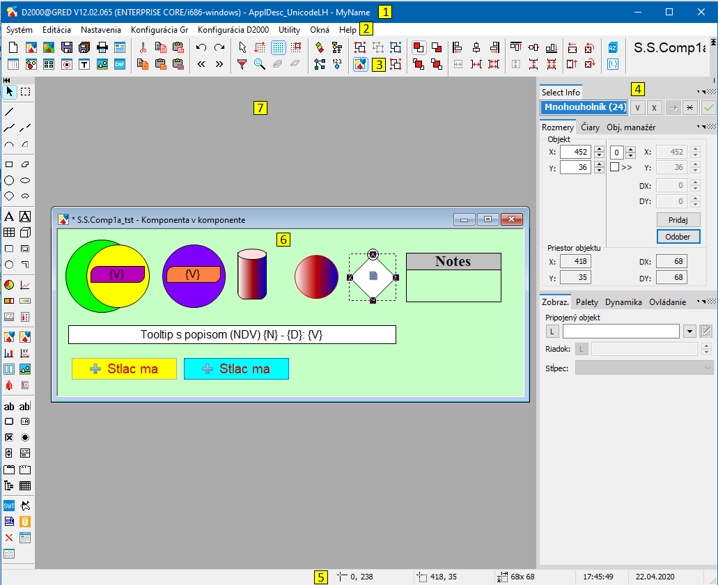Click the Cut scissors icon

pos(143,47)
